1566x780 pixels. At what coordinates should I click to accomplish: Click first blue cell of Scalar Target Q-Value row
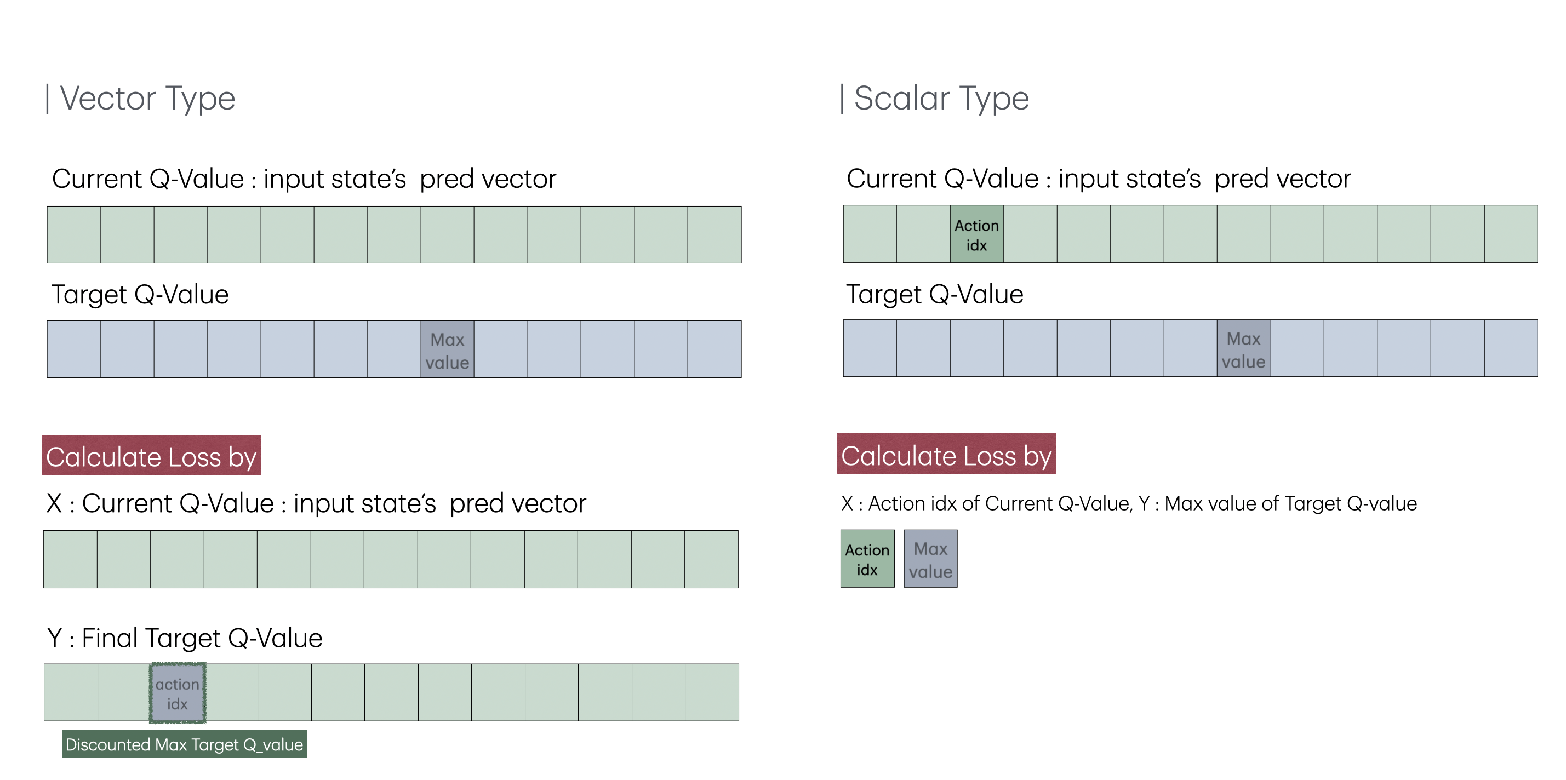pyautogui.click(x=870, y=349)
